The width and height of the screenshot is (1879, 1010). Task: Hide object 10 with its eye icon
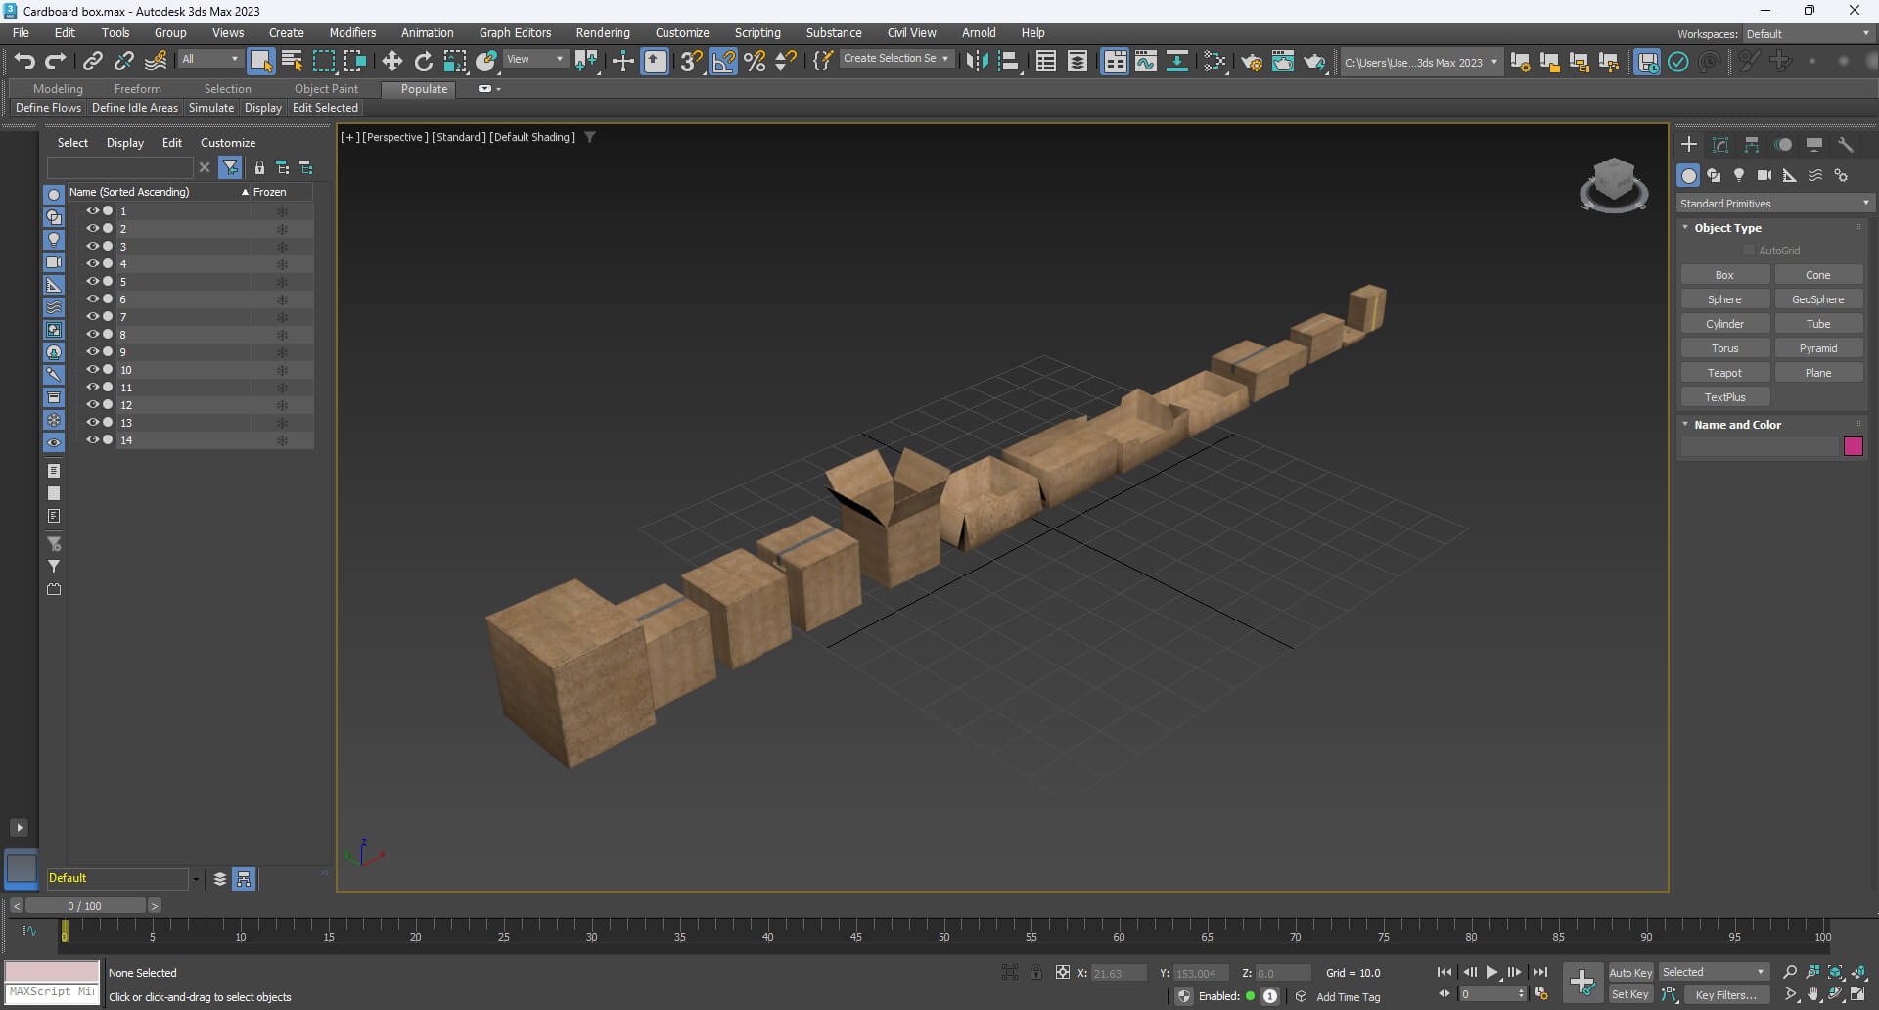point(92,369)
